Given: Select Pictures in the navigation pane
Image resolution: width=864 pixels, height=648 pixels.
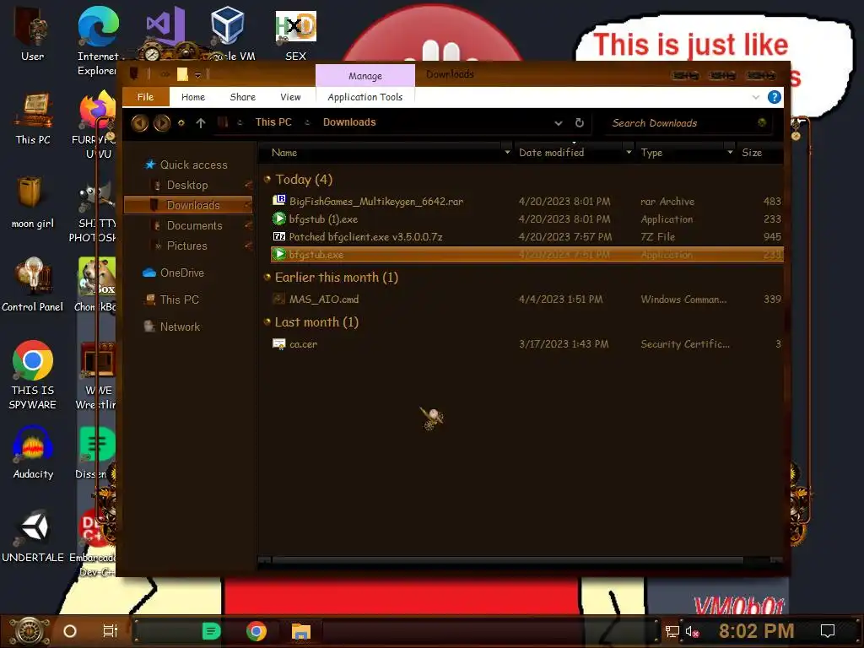Looking at the screenshot, I should [x=186, y=246].
